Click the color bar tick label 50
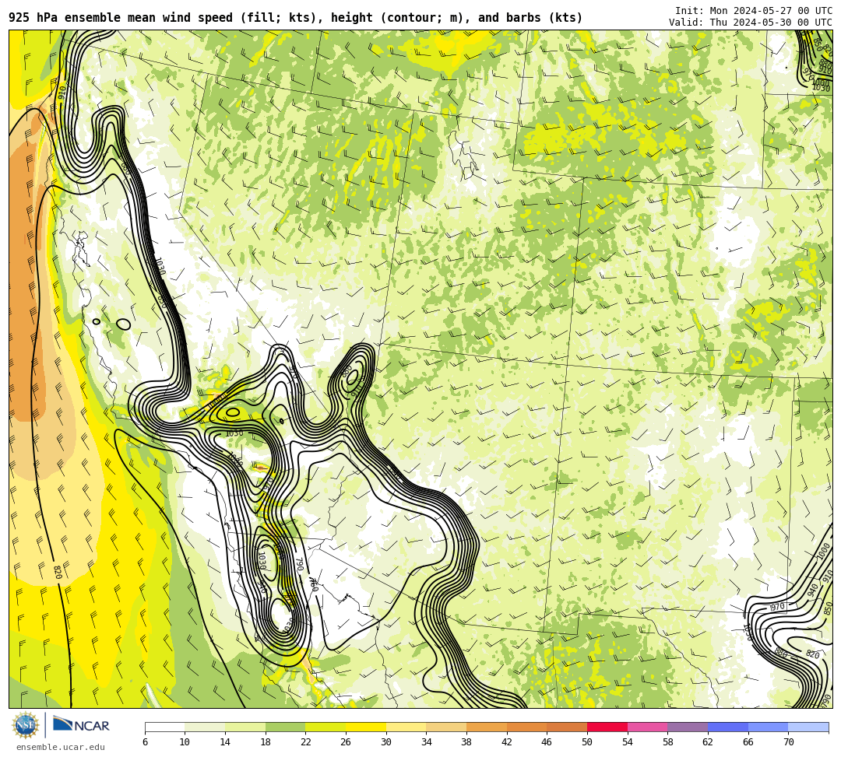The height and width of the screenshot is (757, 841). point(587,742)
